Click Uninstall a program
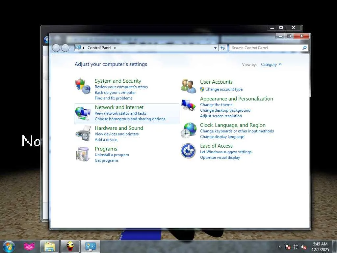This screenshot has width=337, height=253. point(112,155)
